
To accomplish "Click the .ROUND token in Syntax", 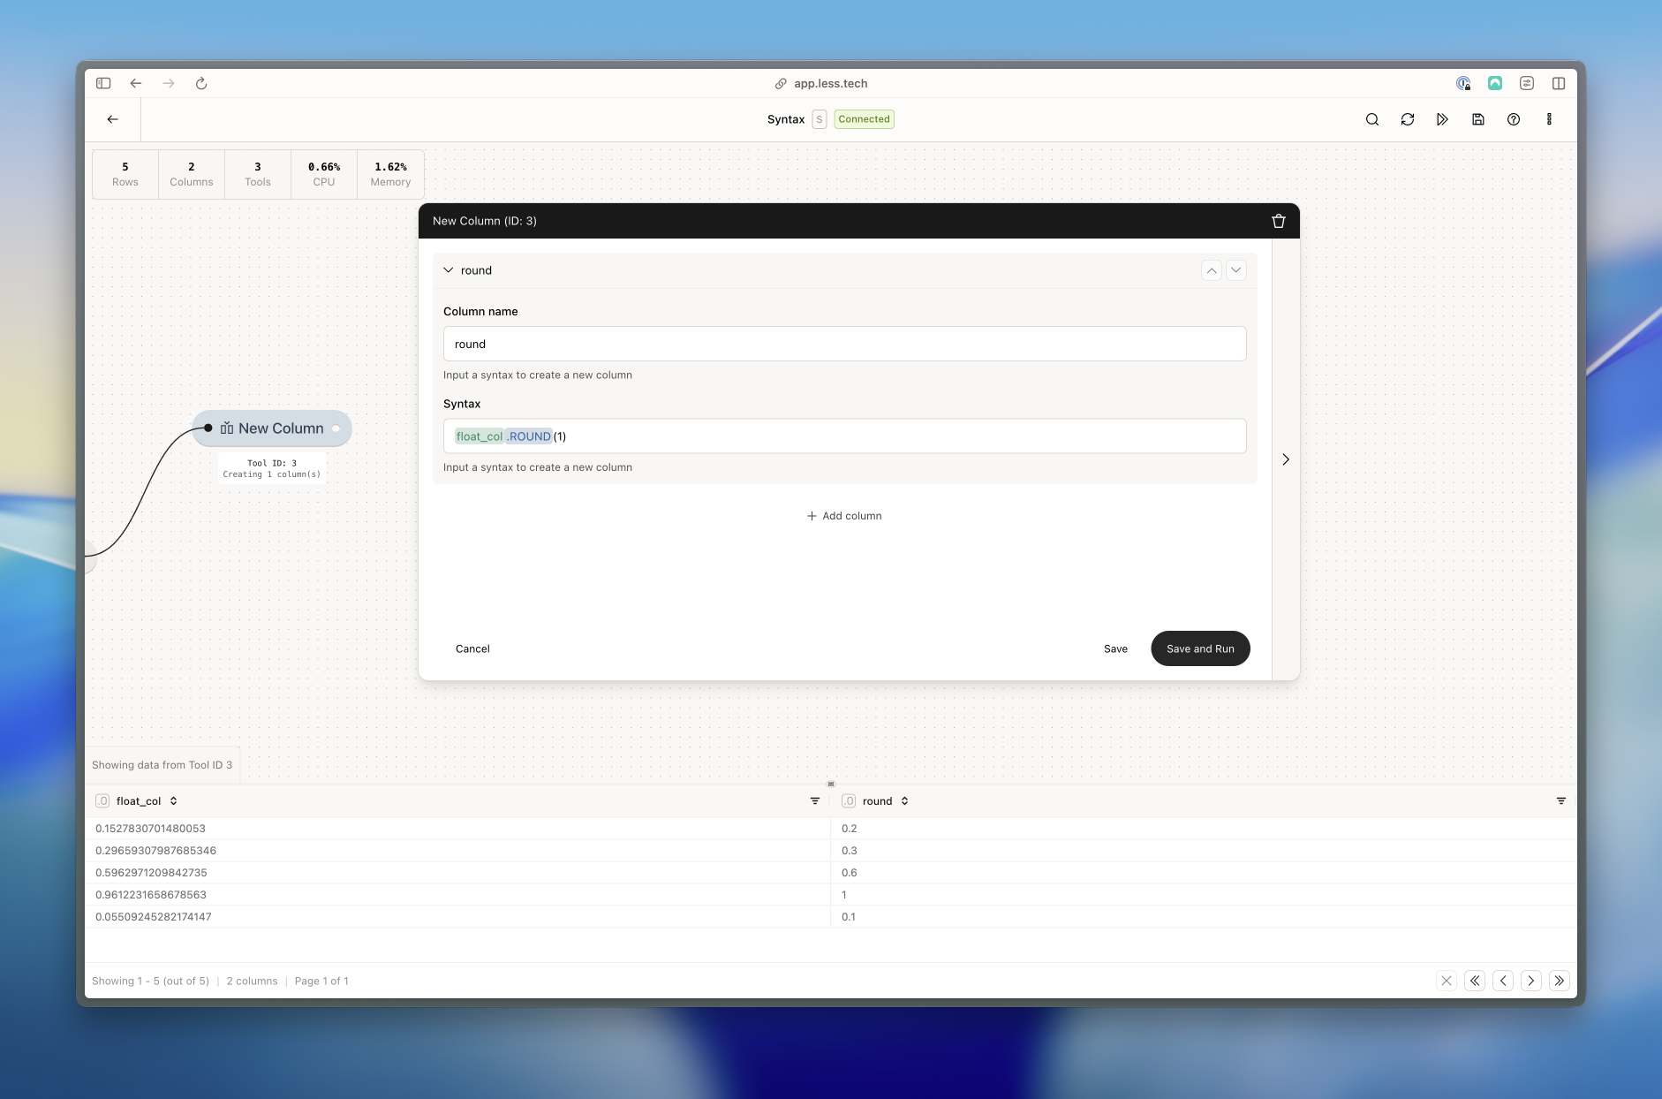I will click(x=529, y=436).
